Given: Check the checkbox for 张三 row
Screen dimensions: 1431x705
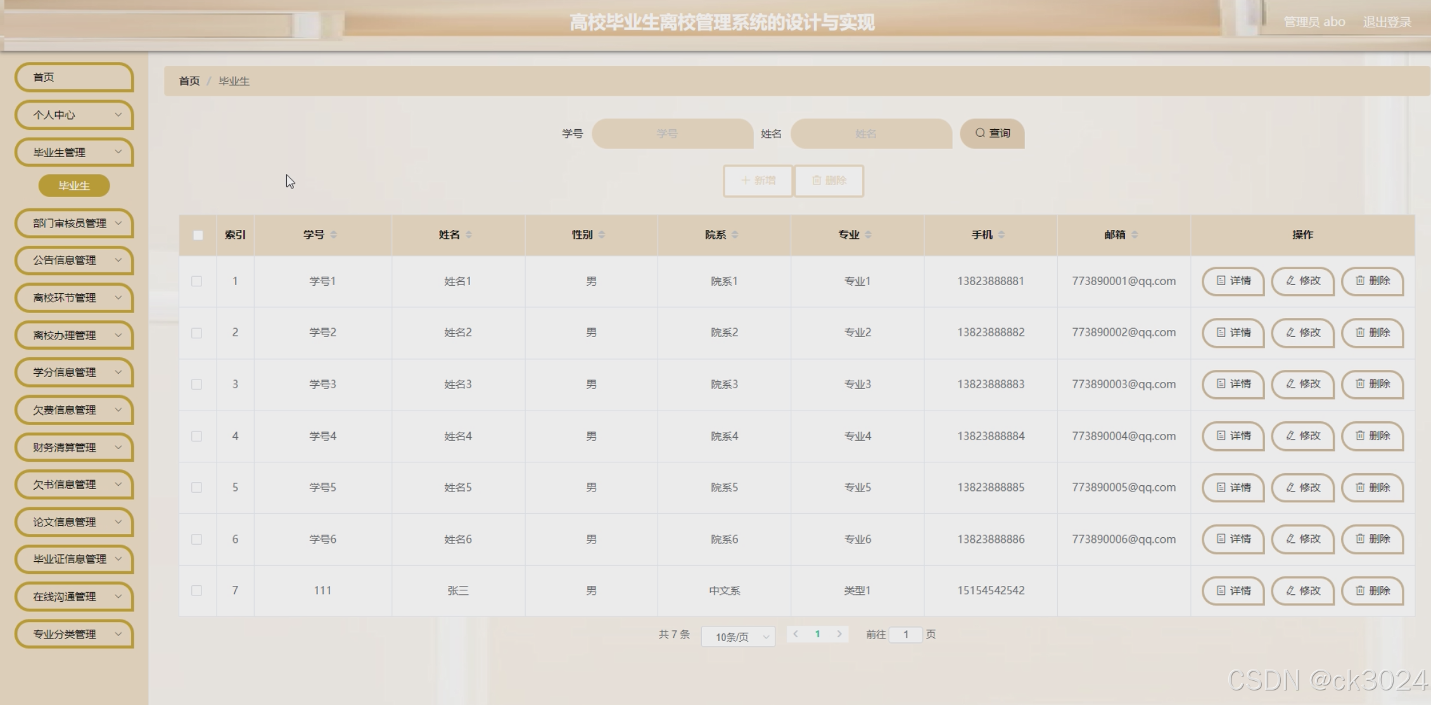Looking at the screenshot, I should pyautogui.click(x=196, y=590).
